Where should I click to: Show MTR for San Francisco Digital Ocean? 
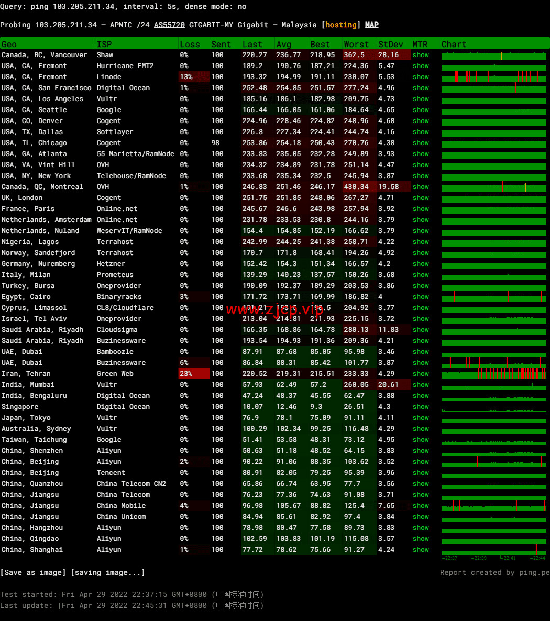point(421,88)
